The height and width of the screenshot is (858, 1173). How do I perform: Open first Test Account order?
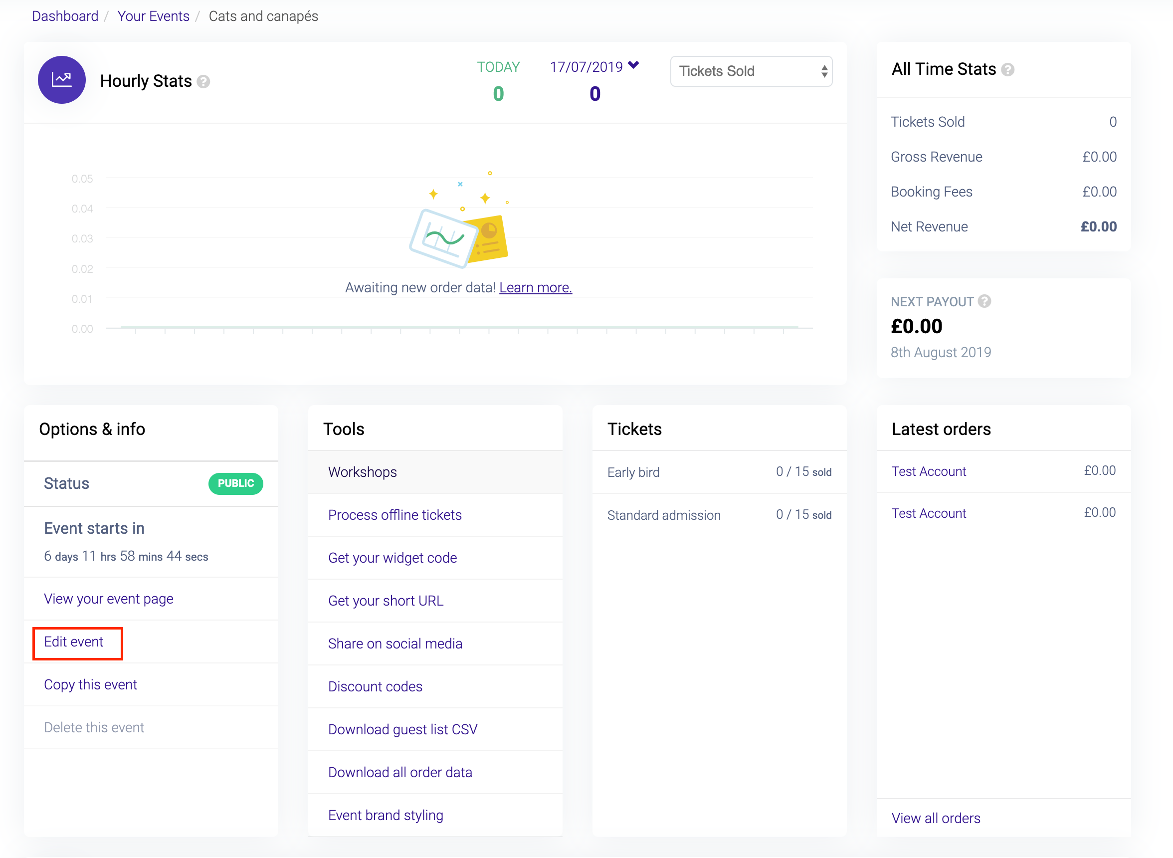coord(929,471)
